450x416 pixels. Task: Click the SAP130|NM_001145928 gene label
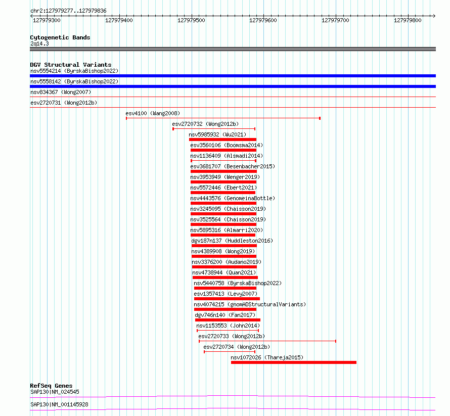59,404
